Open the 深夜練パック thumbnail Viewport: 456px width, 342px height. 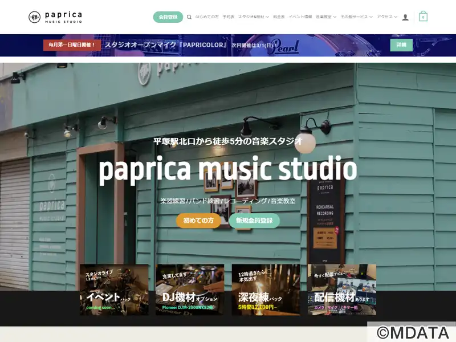point(266,290)
